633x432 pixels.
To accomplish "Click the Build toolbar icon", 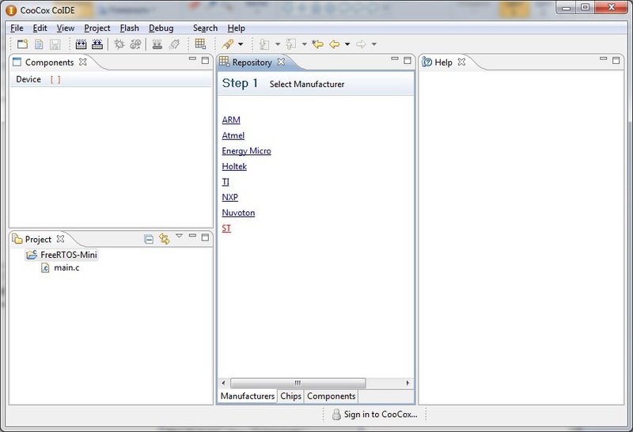I will point(81,44).
